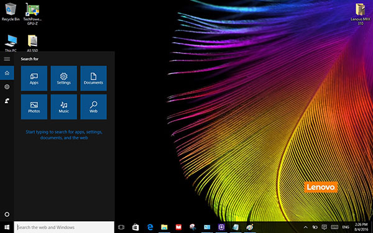Focus the 'Search the web and Windows' box

64,227
